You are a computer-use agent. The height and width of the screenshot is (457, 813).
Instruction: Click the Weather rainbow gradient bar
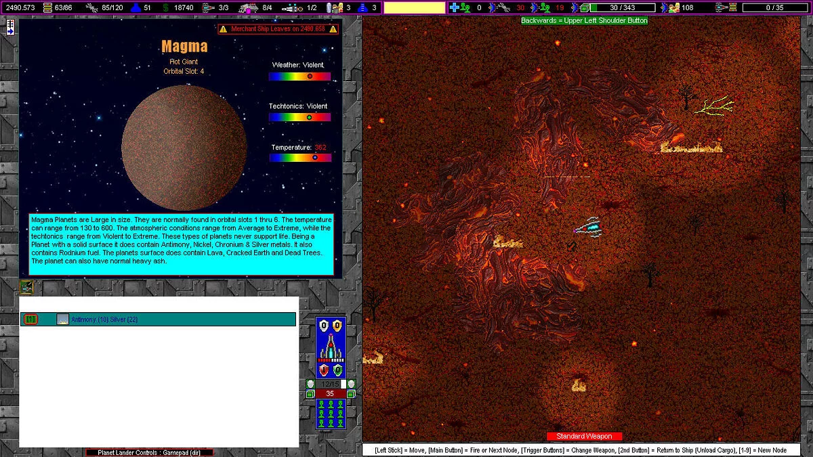click(299, 77)
